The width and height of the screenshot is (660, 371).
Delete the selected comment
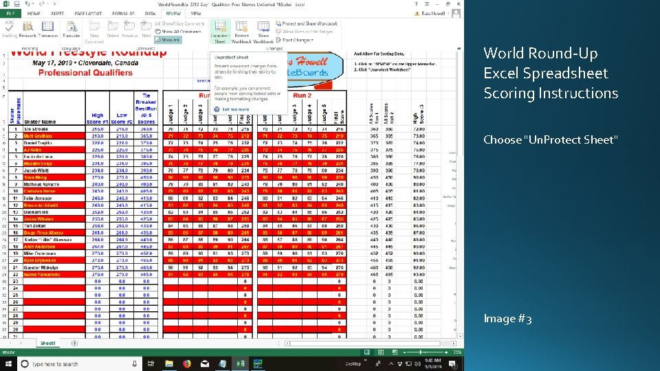tap(113, 30)
